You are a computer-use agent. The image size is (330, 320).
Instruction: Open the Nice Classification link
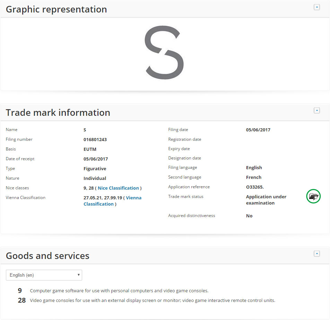[118, 188]
